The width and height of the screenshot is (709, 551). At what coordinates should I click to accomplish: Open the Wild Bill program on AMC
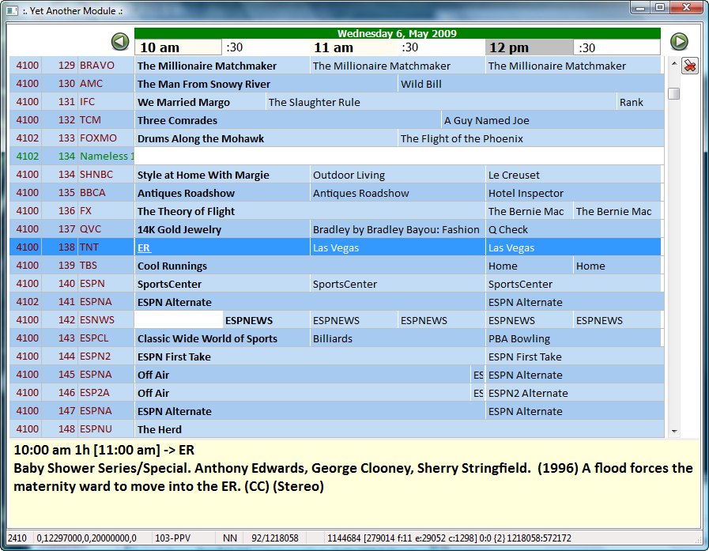point(531,84)
